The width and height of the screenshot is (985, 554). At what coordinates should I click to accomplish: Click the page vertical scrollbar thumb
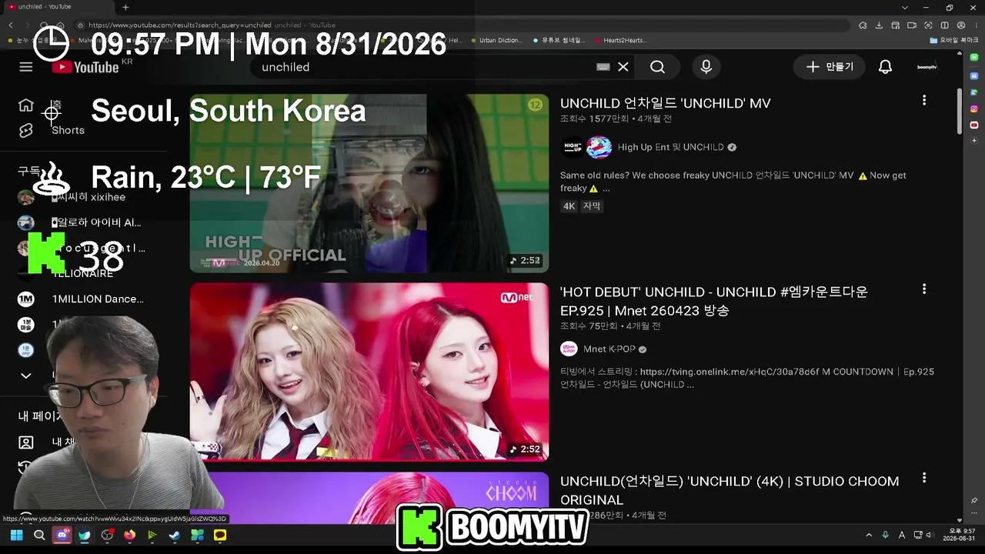959,112
